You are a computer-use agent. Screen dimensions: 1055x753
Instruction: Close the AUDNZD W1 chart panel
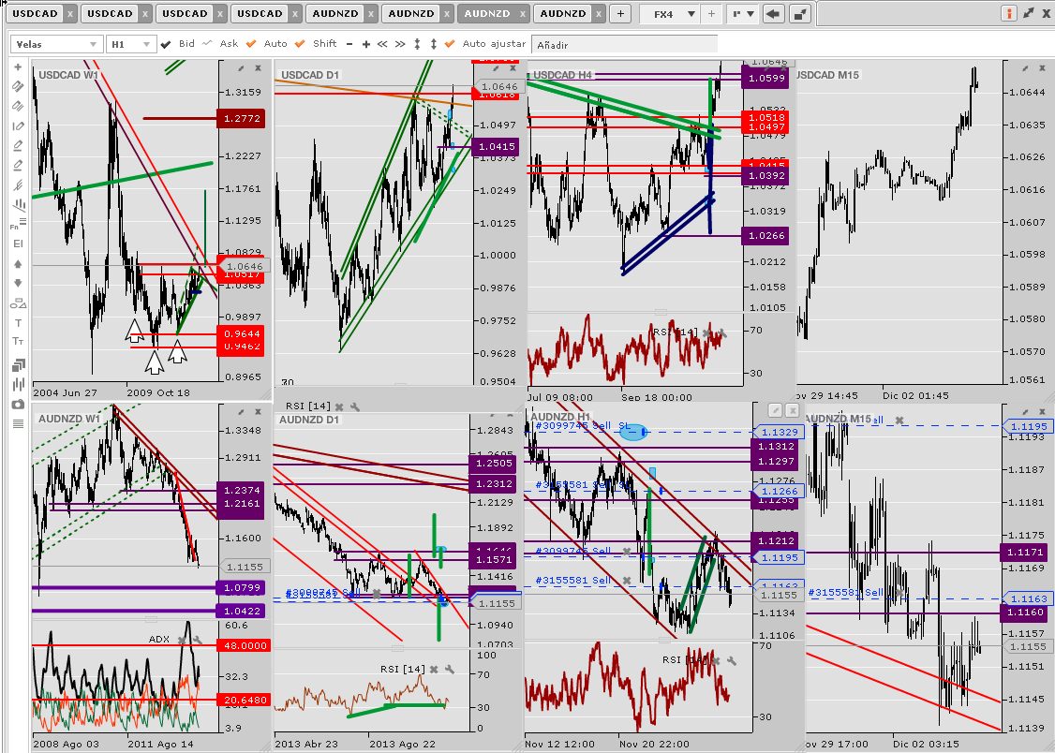pyautogui.click(x=258, y=411)
